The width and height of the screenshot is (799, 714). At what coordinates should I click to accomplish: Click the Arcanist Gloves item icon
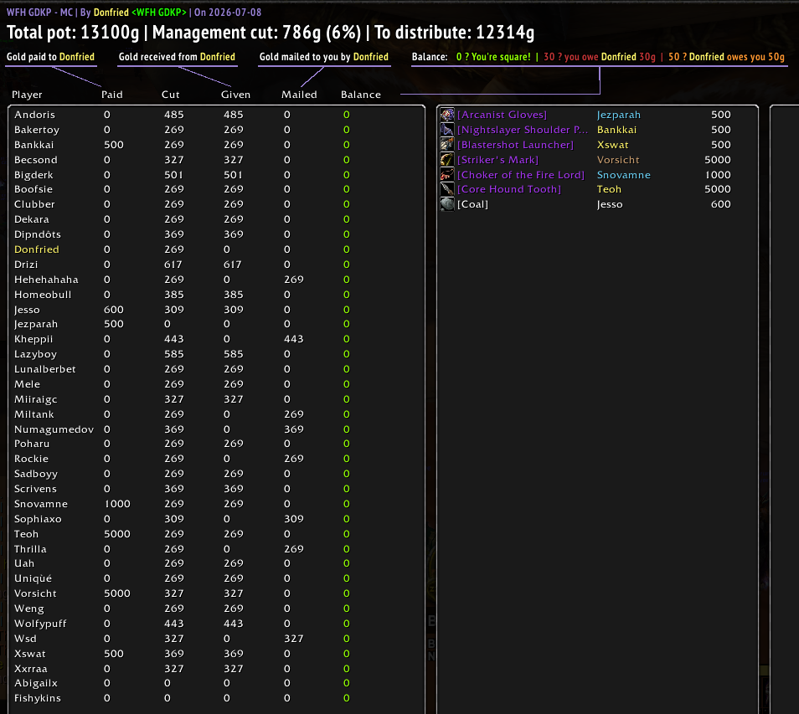click(x=447, y=115)
